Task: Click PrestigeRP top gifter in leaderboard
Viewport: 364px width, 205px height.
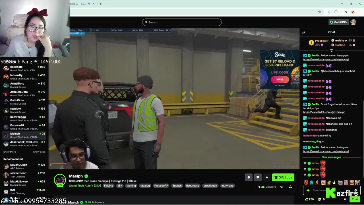Action: pyautogui.click(x=319, y=43)
